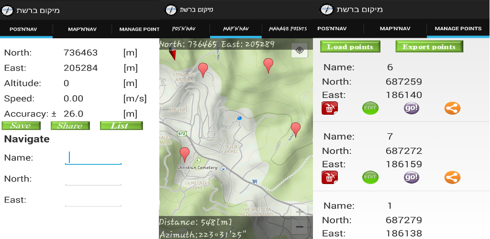Tap the green List button

click(121, 126)
